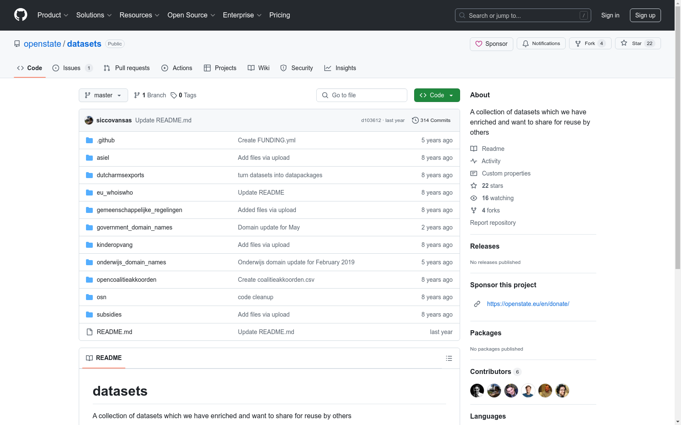Click the Custom properties icon
The image size is (681, 425).
click(x=474, y=173)
